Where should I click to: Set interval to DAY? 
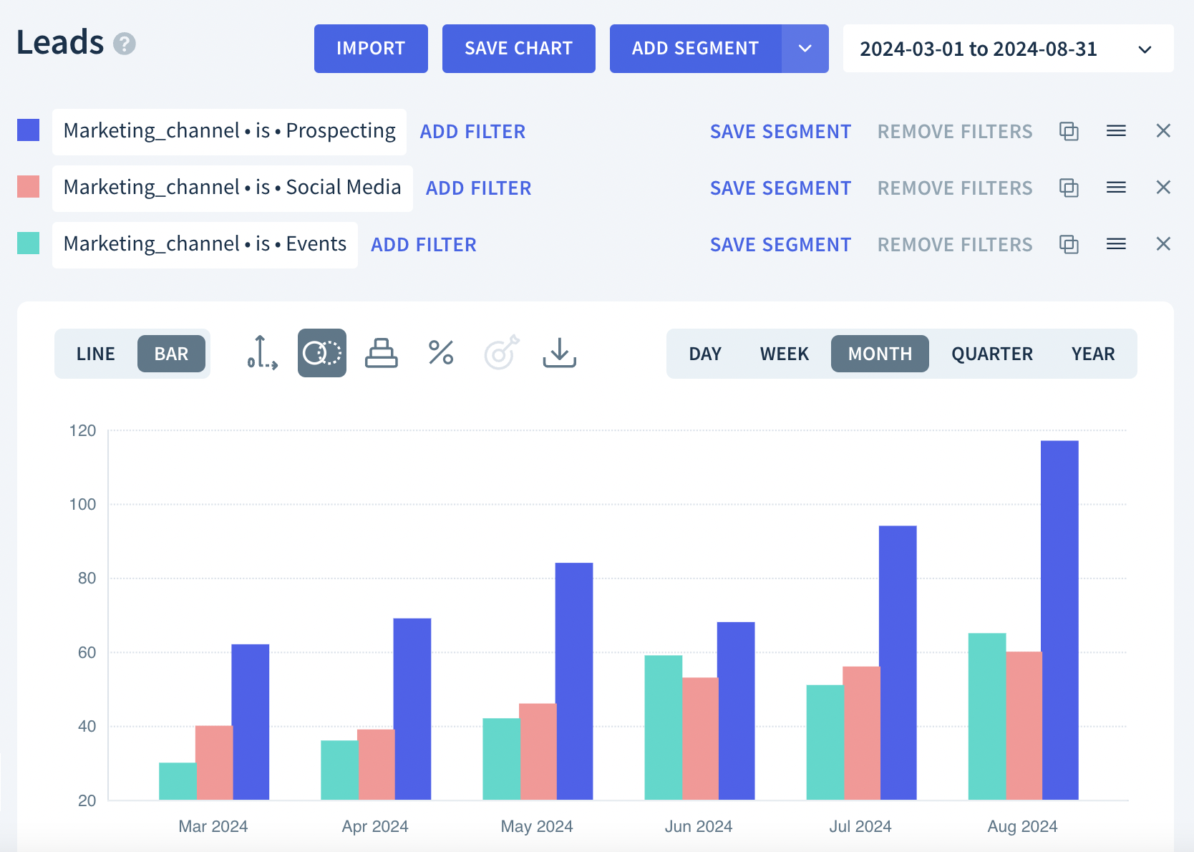click(x=705, y=354)
